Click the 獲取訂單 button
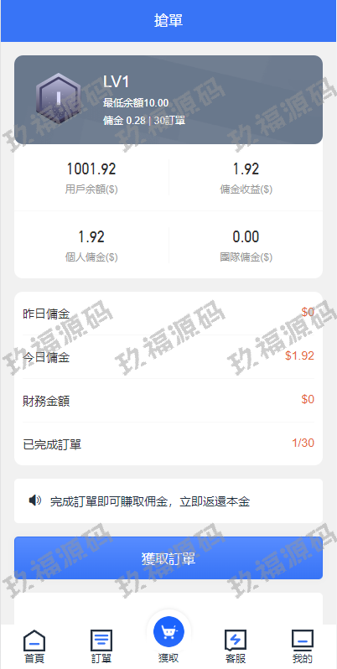 coord(168,558)
